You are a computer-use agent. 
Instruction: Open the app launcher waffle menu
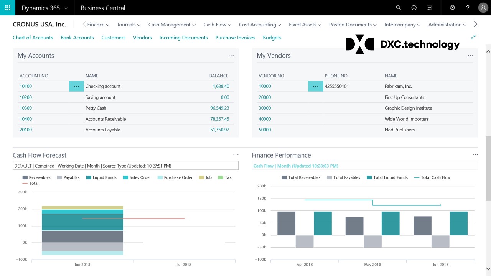(8, 8)
